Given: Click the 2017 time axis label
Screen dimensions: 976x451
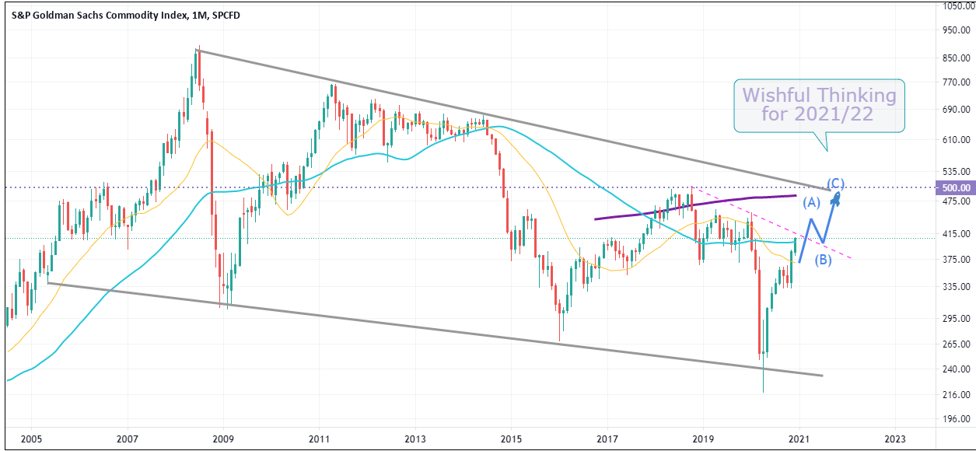Looking at the screenshot, I should (x=607, y=439).
